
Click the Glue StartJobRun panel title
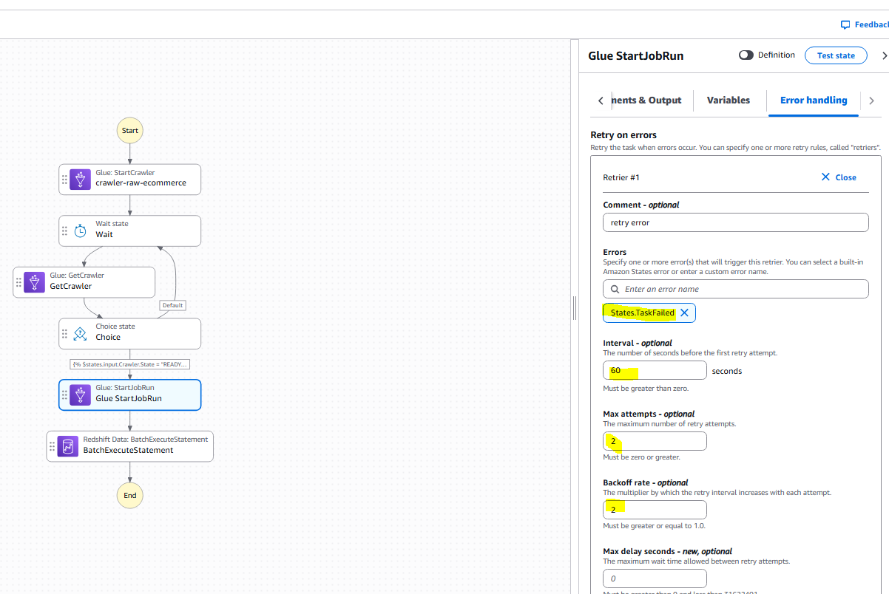coord(636,55)
